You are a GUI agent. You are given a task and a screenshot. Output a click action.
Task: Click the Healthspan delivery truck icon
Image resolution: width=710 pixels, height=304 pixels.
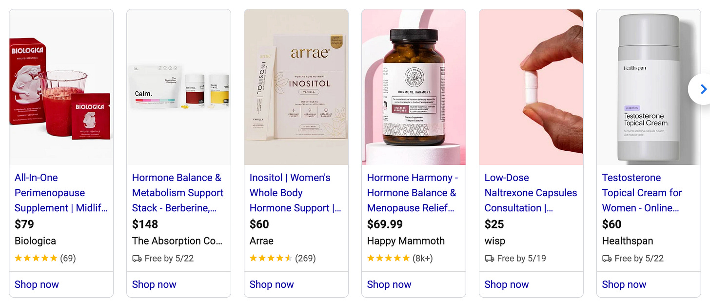coord(607,258)
